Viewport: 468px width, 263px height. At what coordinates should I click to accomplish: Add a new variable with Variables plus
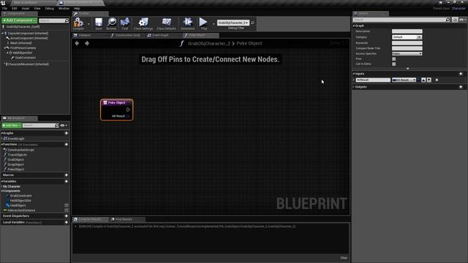click(67, 181)
